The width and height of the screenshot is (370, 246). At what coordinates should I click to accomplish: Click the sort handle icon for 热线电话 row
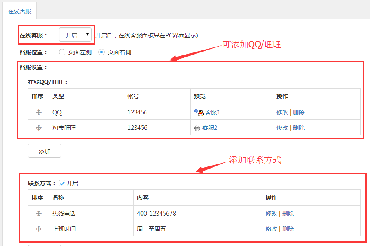point(39,214)
